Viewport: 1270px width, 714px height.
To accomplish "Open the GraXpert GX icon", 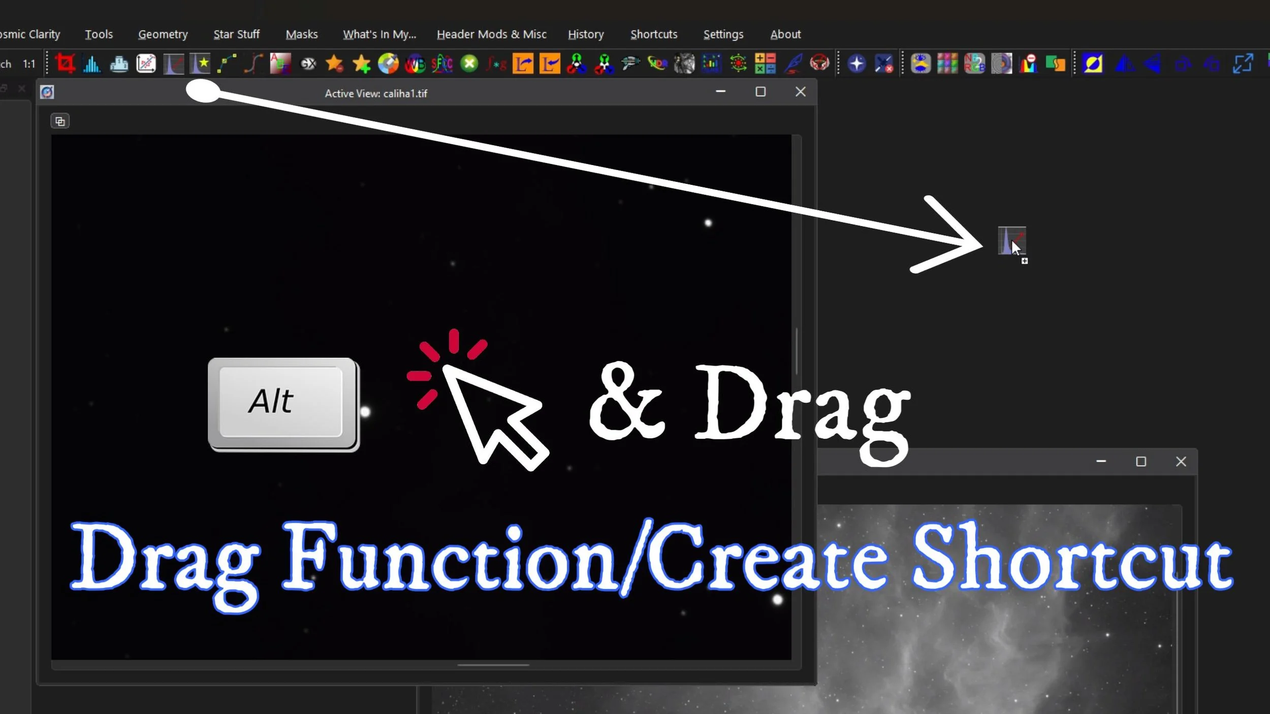I will (x=308, y=63).
